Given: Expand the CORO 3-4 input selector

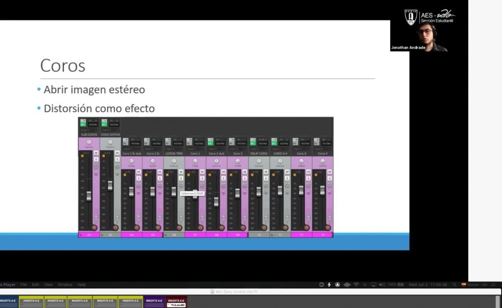Looking at the screenshot, I should coord(280,149).
